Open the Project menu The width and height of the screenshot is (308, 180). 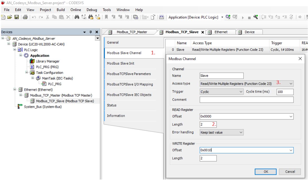45,10
